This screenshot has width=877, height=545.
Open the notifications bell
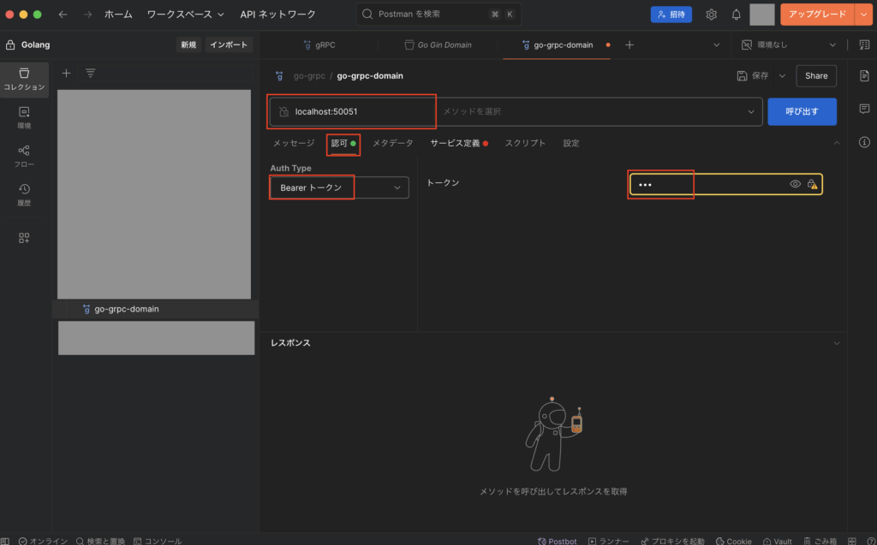[736, 15]
